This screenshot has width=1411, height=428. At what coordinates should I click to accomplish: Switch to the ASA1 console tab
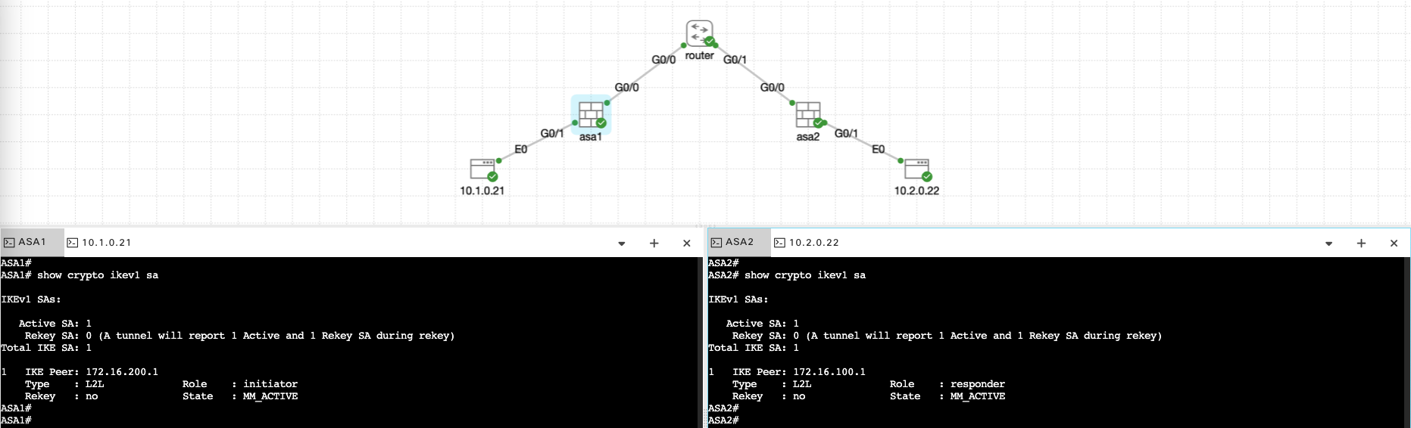(x=32, y=243)
